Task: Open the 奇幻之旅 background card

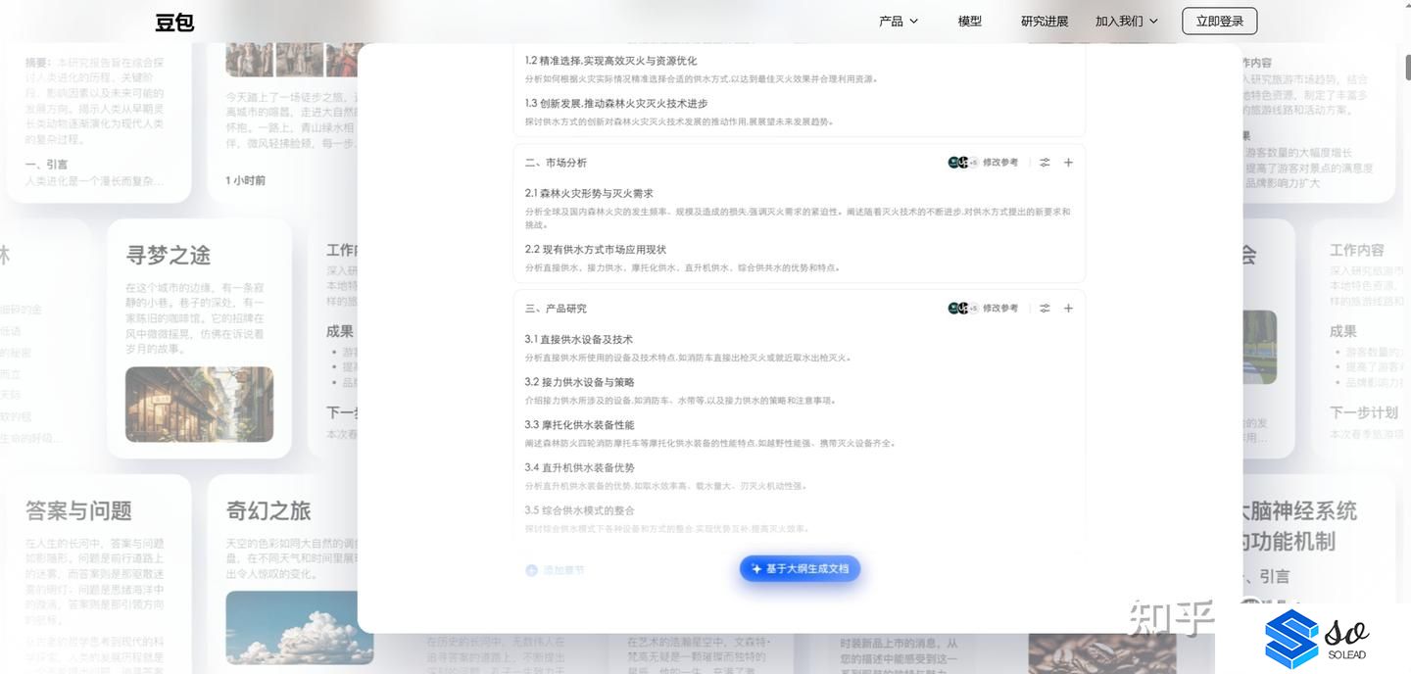Action: [283, 574]
